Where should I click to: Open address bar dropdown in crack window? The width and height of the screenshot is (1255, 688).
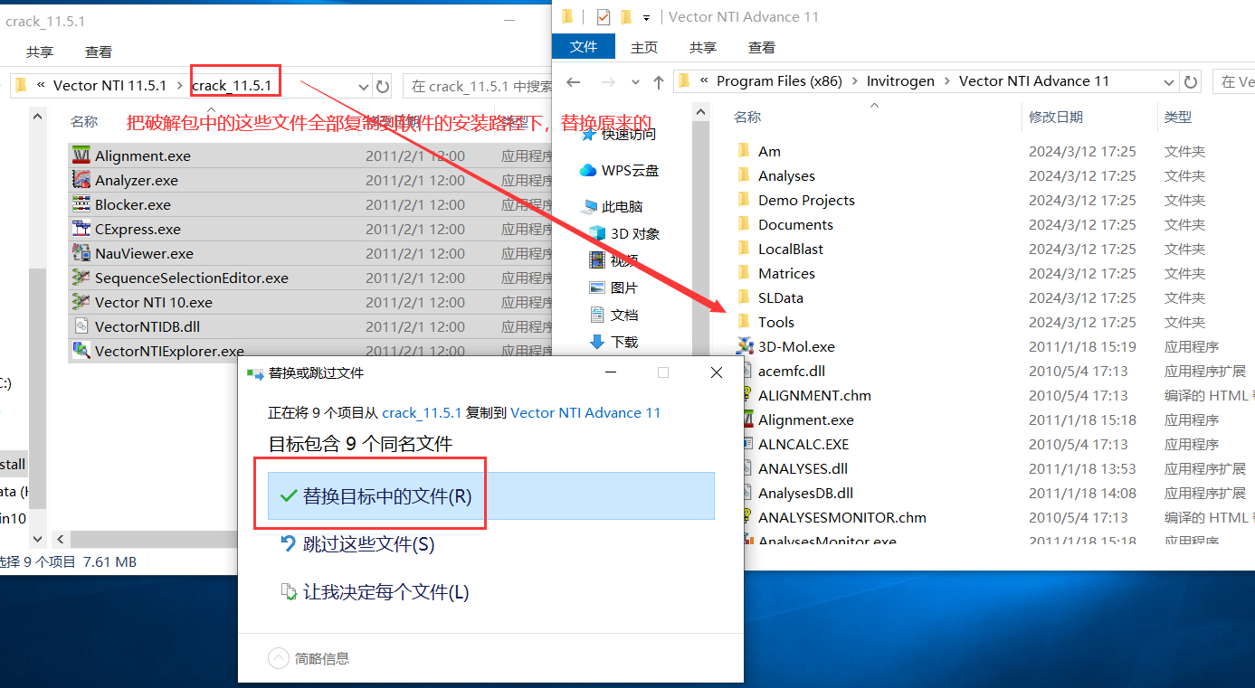click(364, 86)
